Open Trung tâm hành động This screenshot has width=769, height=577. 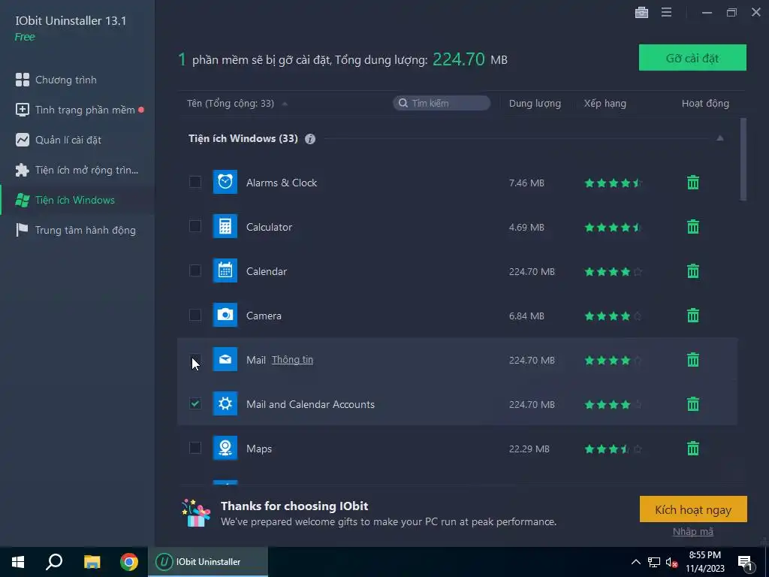pos(77,230)
